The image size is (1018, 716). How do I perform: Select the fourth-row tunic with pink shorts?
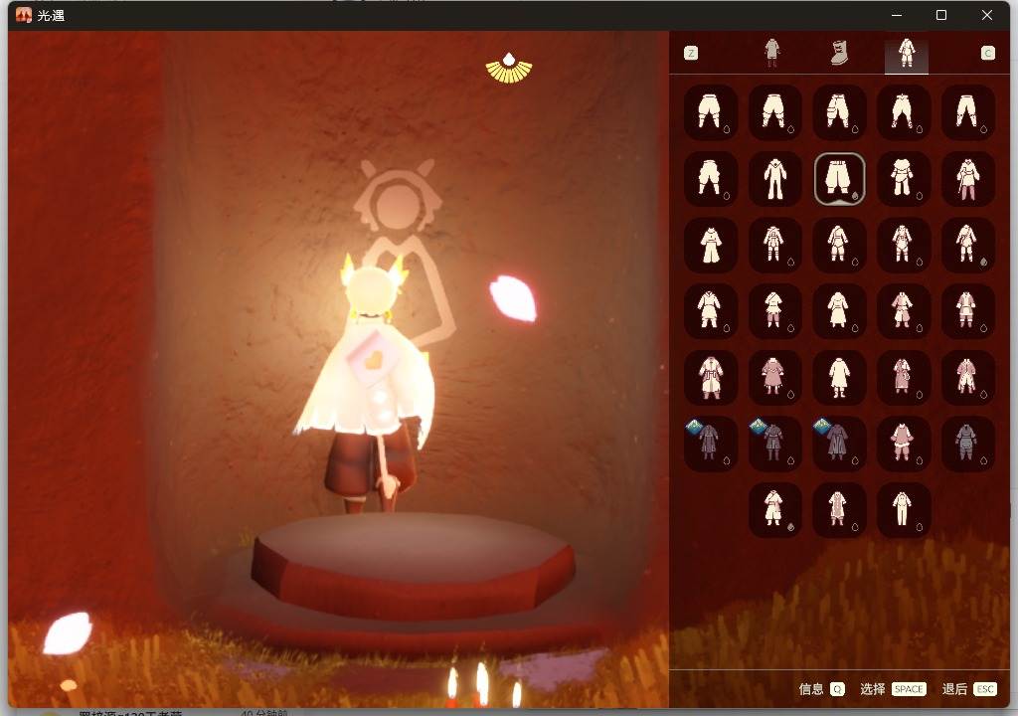[774, 310]
